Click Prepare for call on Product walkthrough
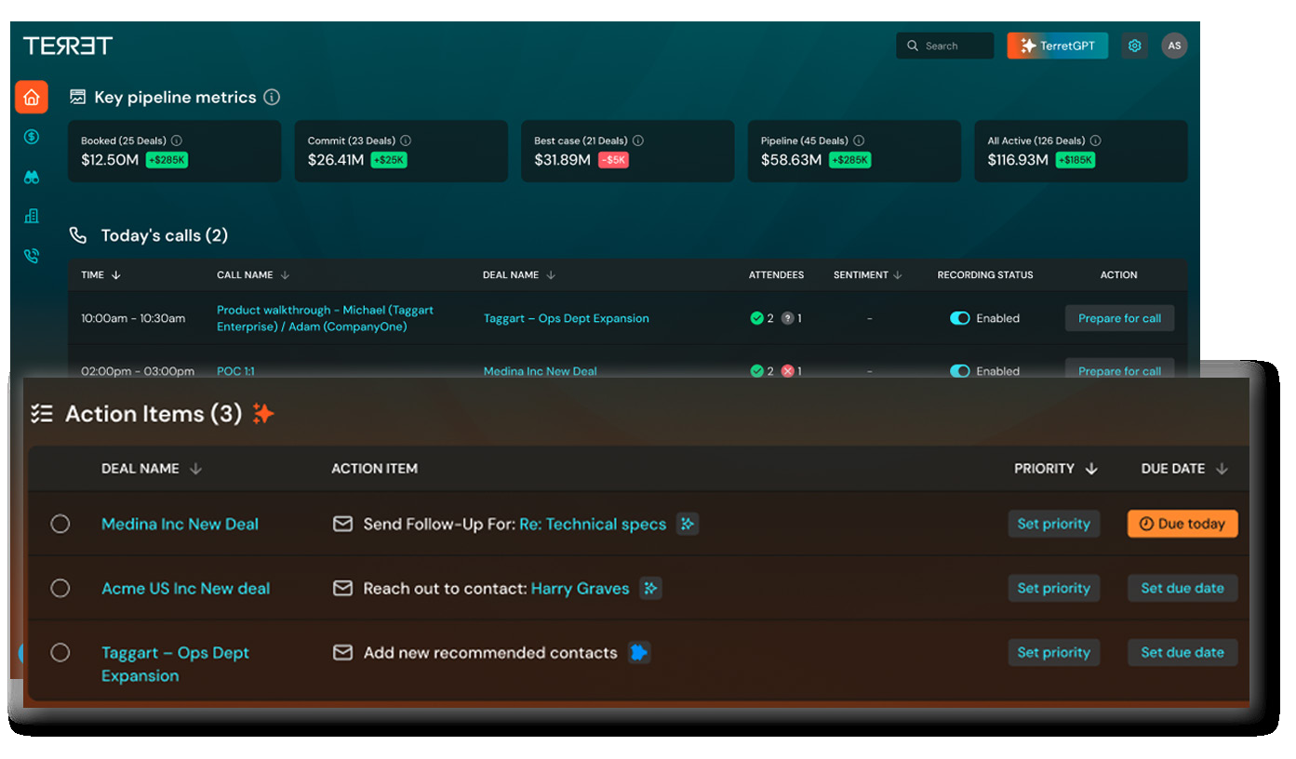 click(x=1119, y=317)
